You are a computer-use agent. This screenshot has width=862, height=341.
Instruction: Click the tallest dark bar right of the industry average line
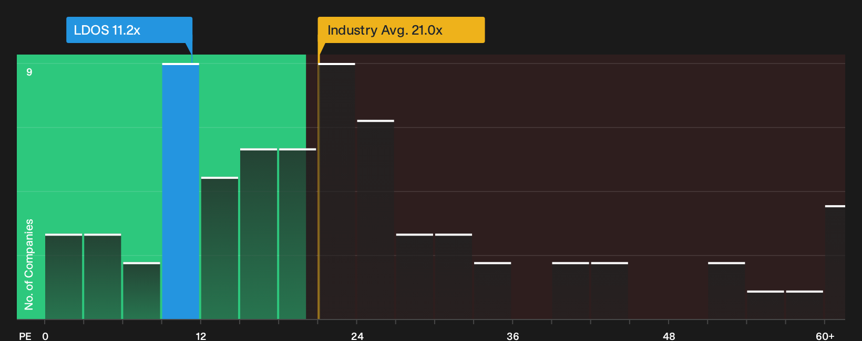[x=337, y=191]
